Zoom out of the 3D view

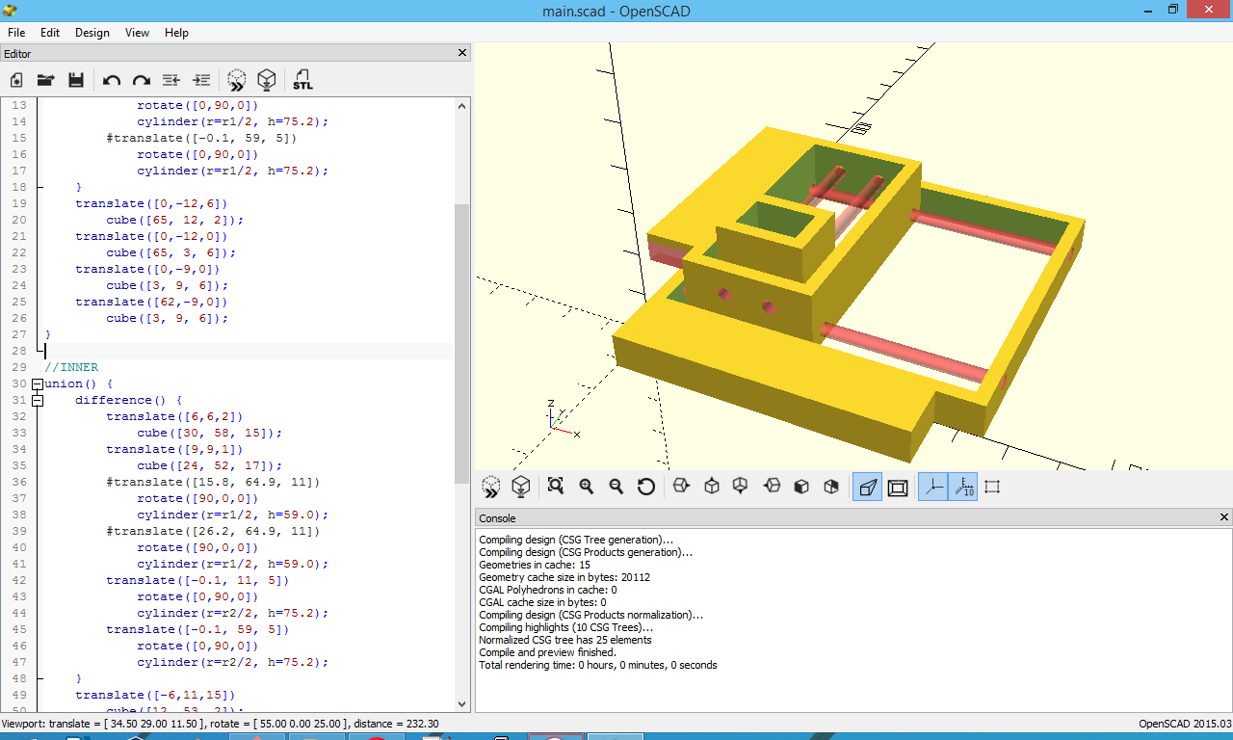pyautogui.click(x=616, y=487)
